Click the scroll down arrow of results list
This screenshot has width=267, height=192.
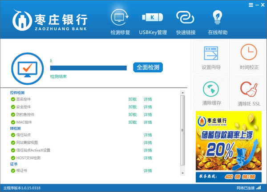(182, 173)
